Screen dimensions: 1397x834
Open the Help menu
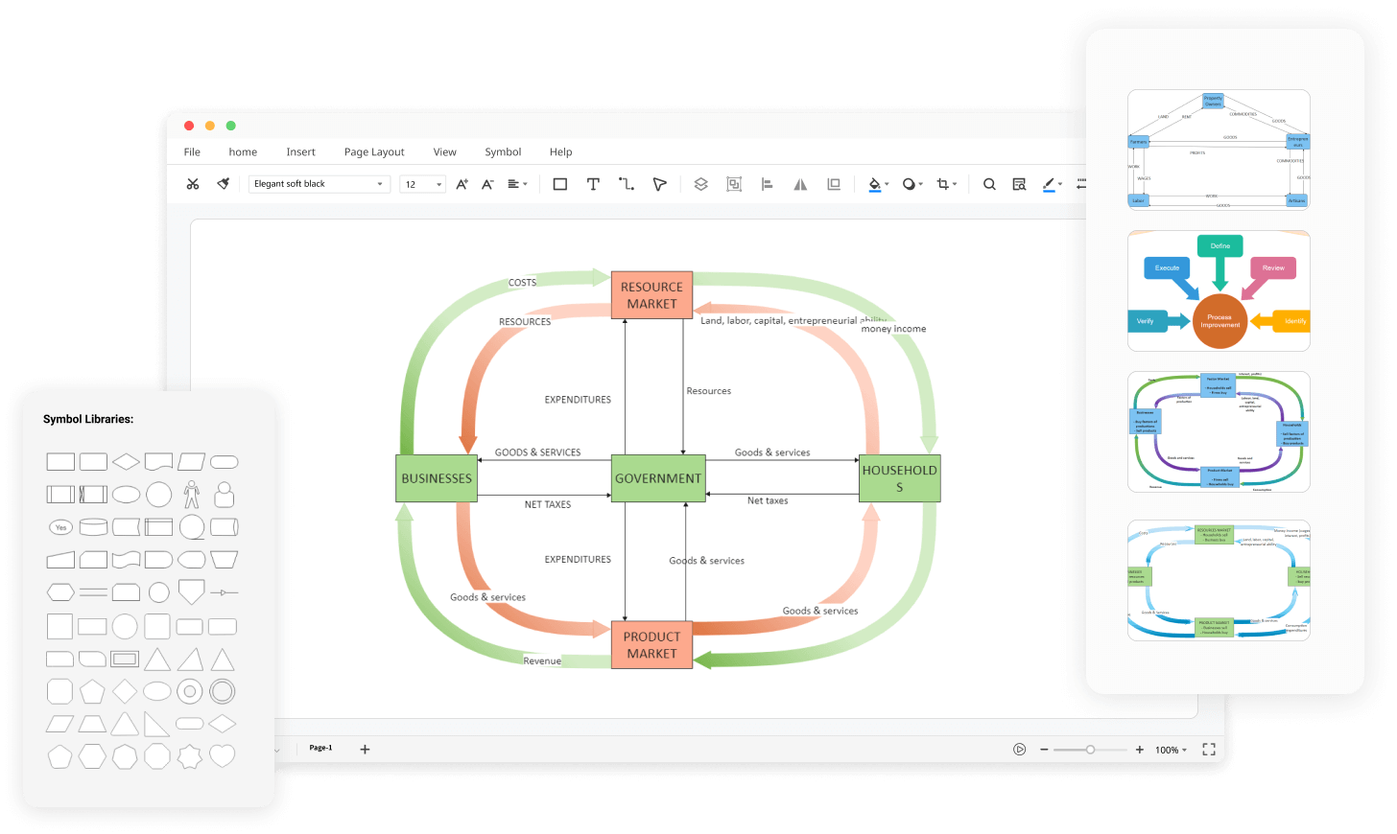560,151
